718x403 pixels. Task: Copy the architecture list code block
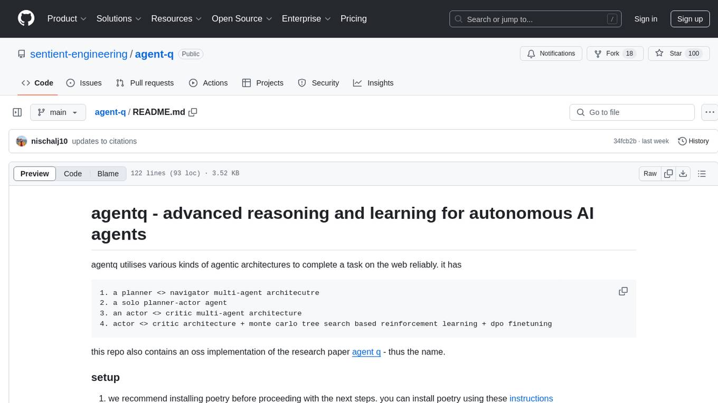pyautogui.click(x=623, y=291)
